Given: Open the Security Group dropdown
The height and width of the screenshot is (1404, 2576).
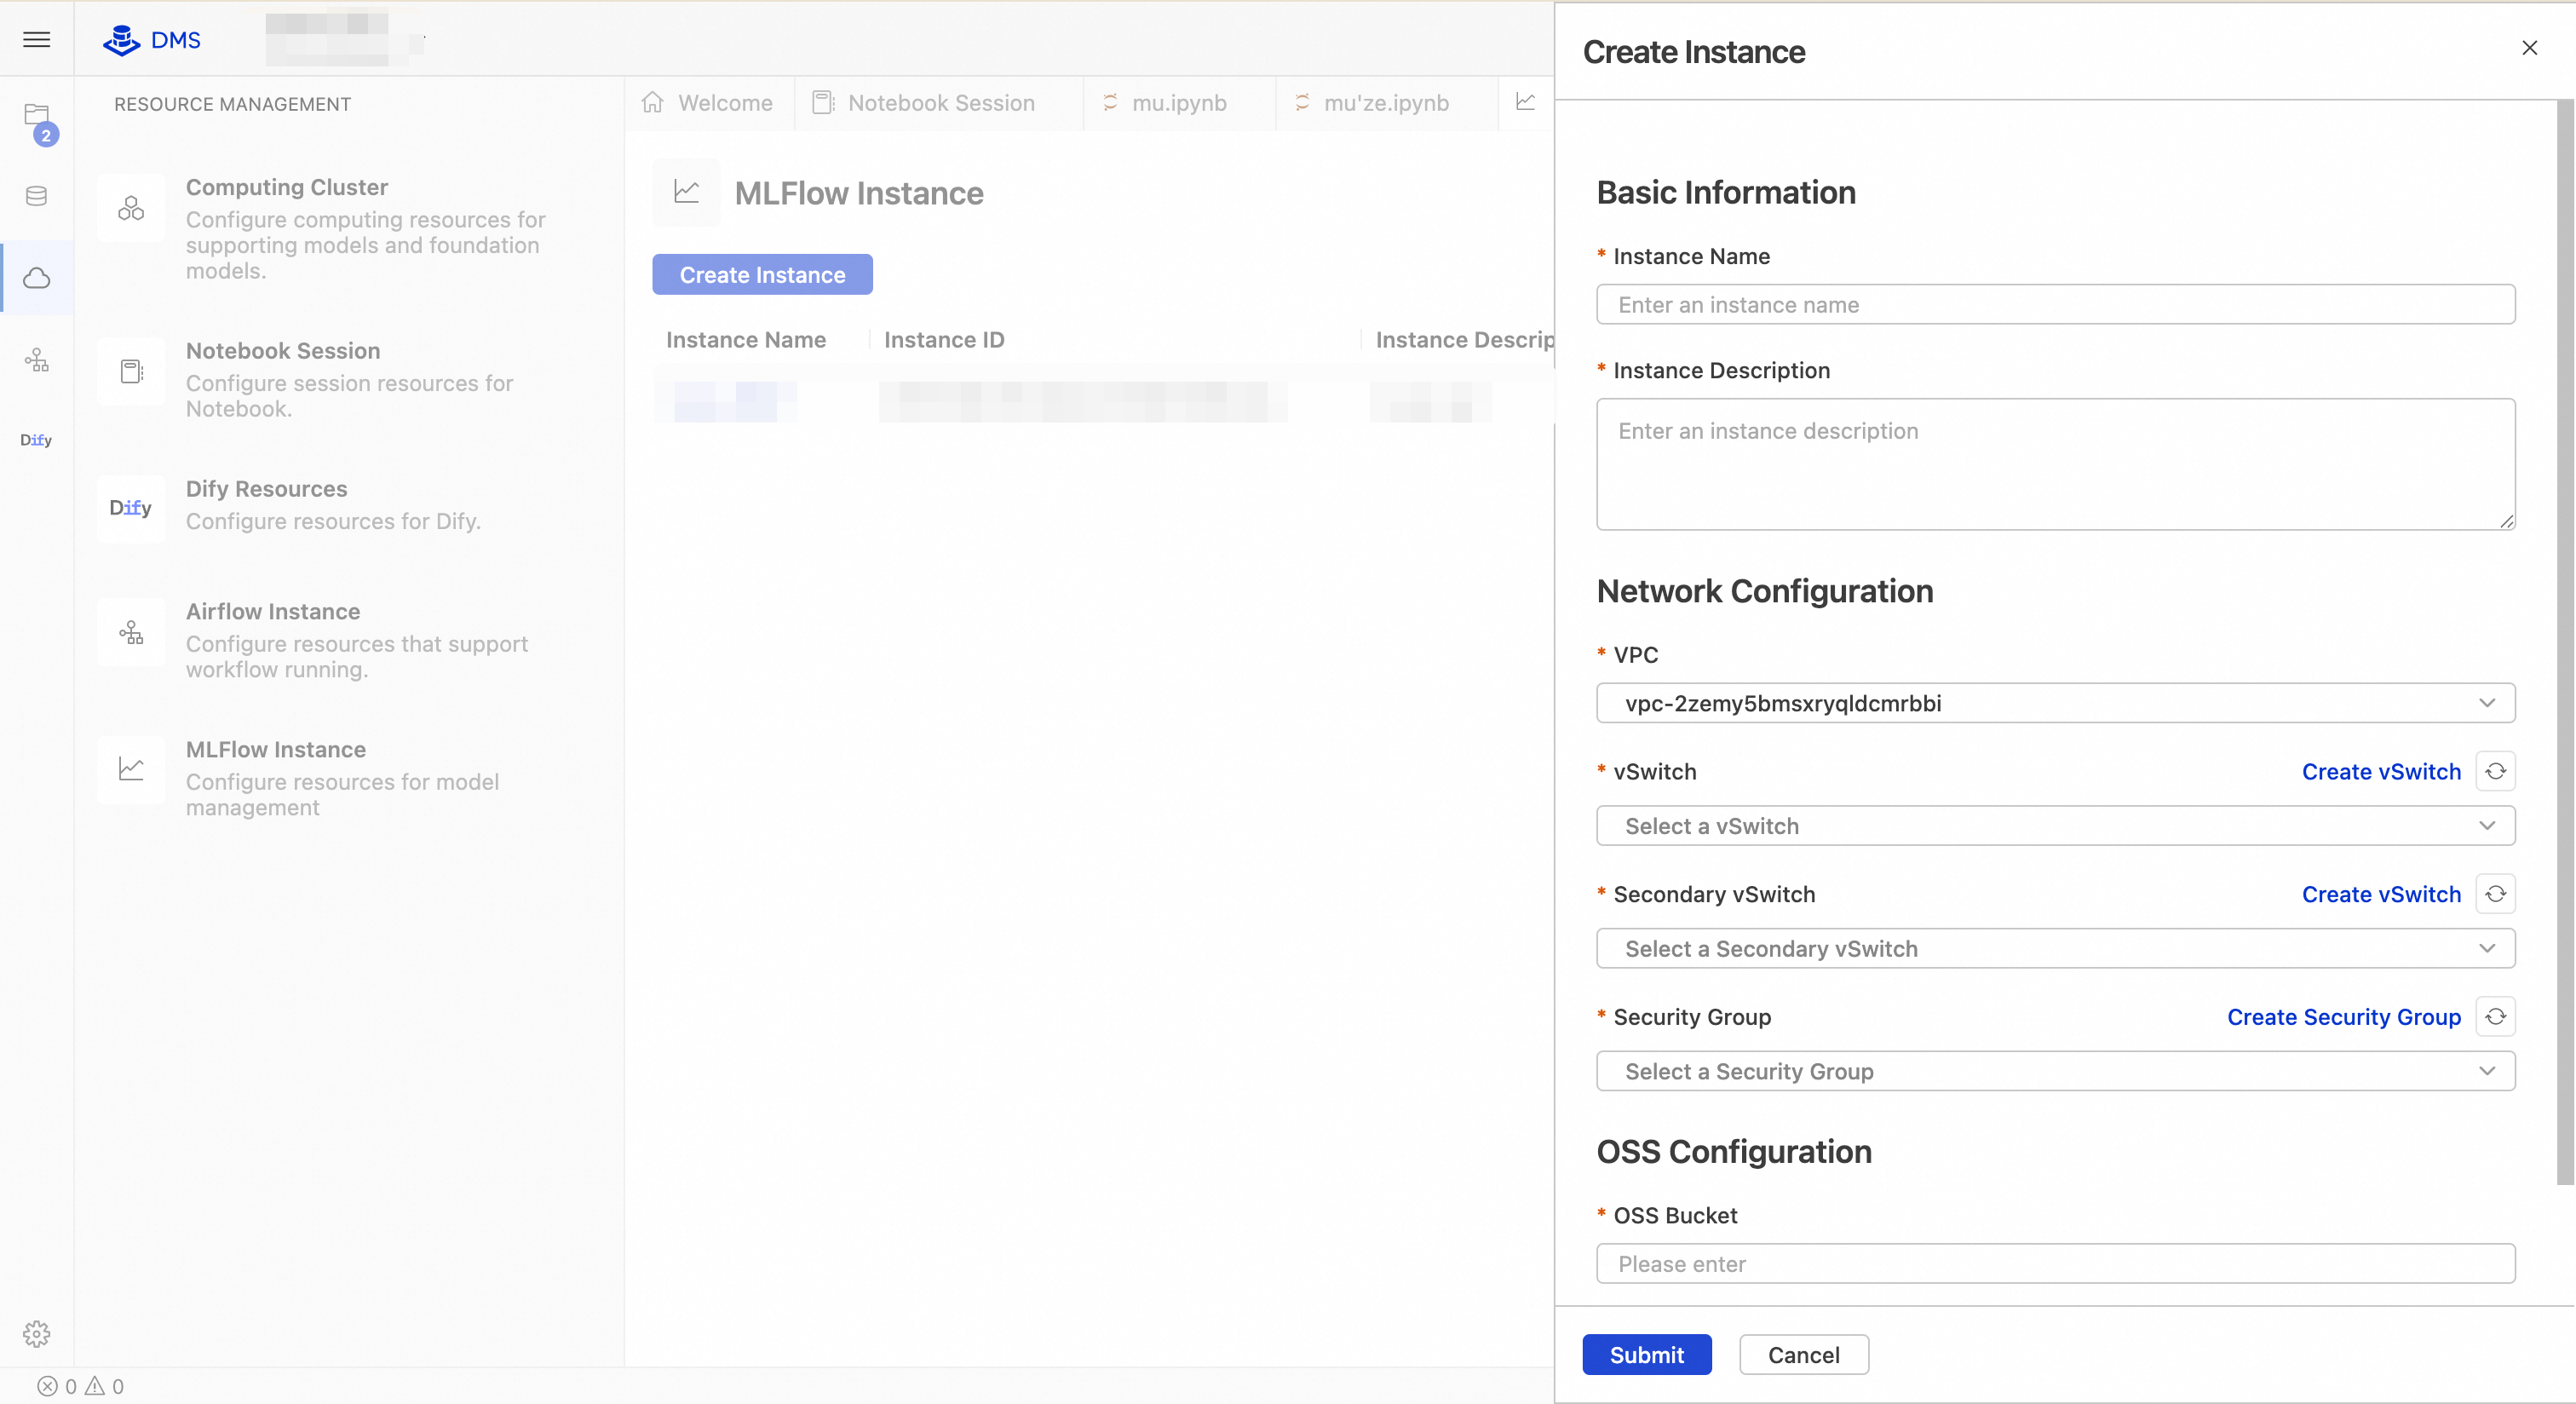Looking at the screenshot, I should [2055, 1071].
